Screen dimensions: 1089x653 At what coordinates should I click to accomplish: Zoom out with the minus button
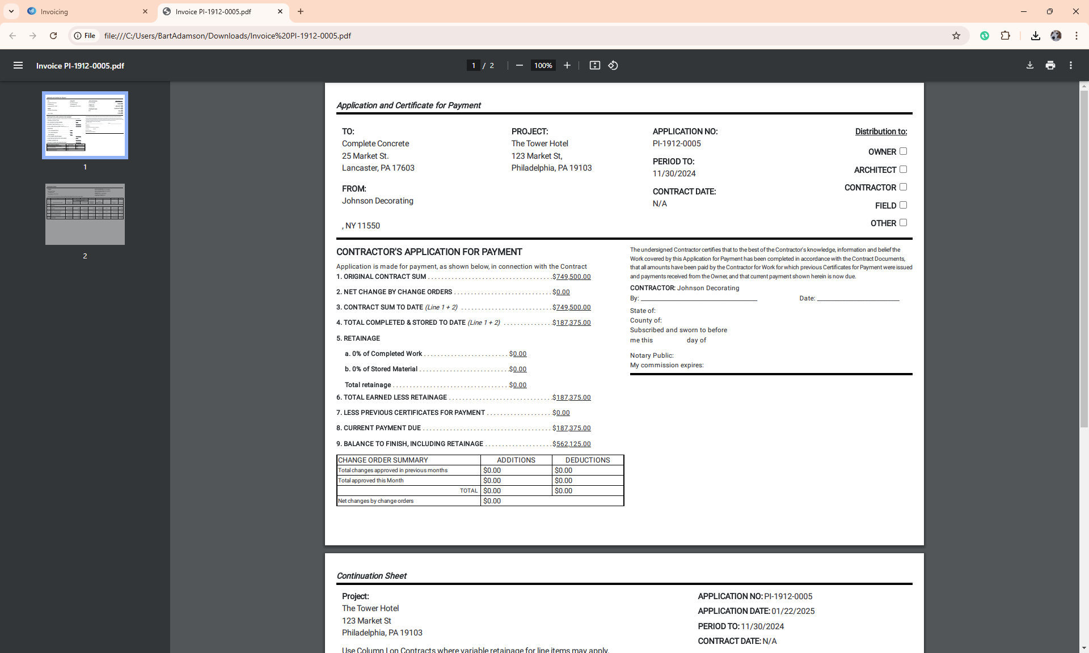[519, 65]
